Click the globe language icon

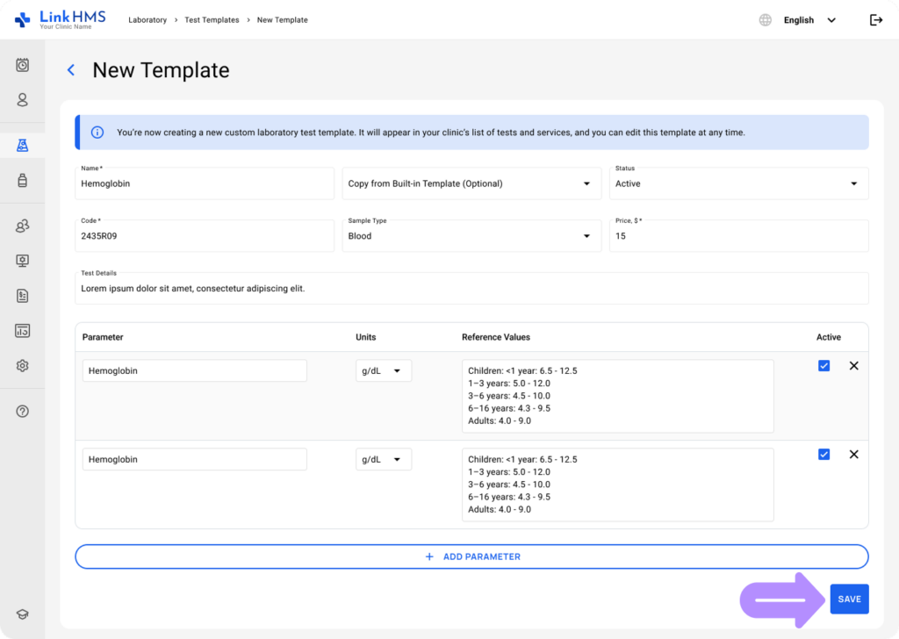[x=766, y=20]
